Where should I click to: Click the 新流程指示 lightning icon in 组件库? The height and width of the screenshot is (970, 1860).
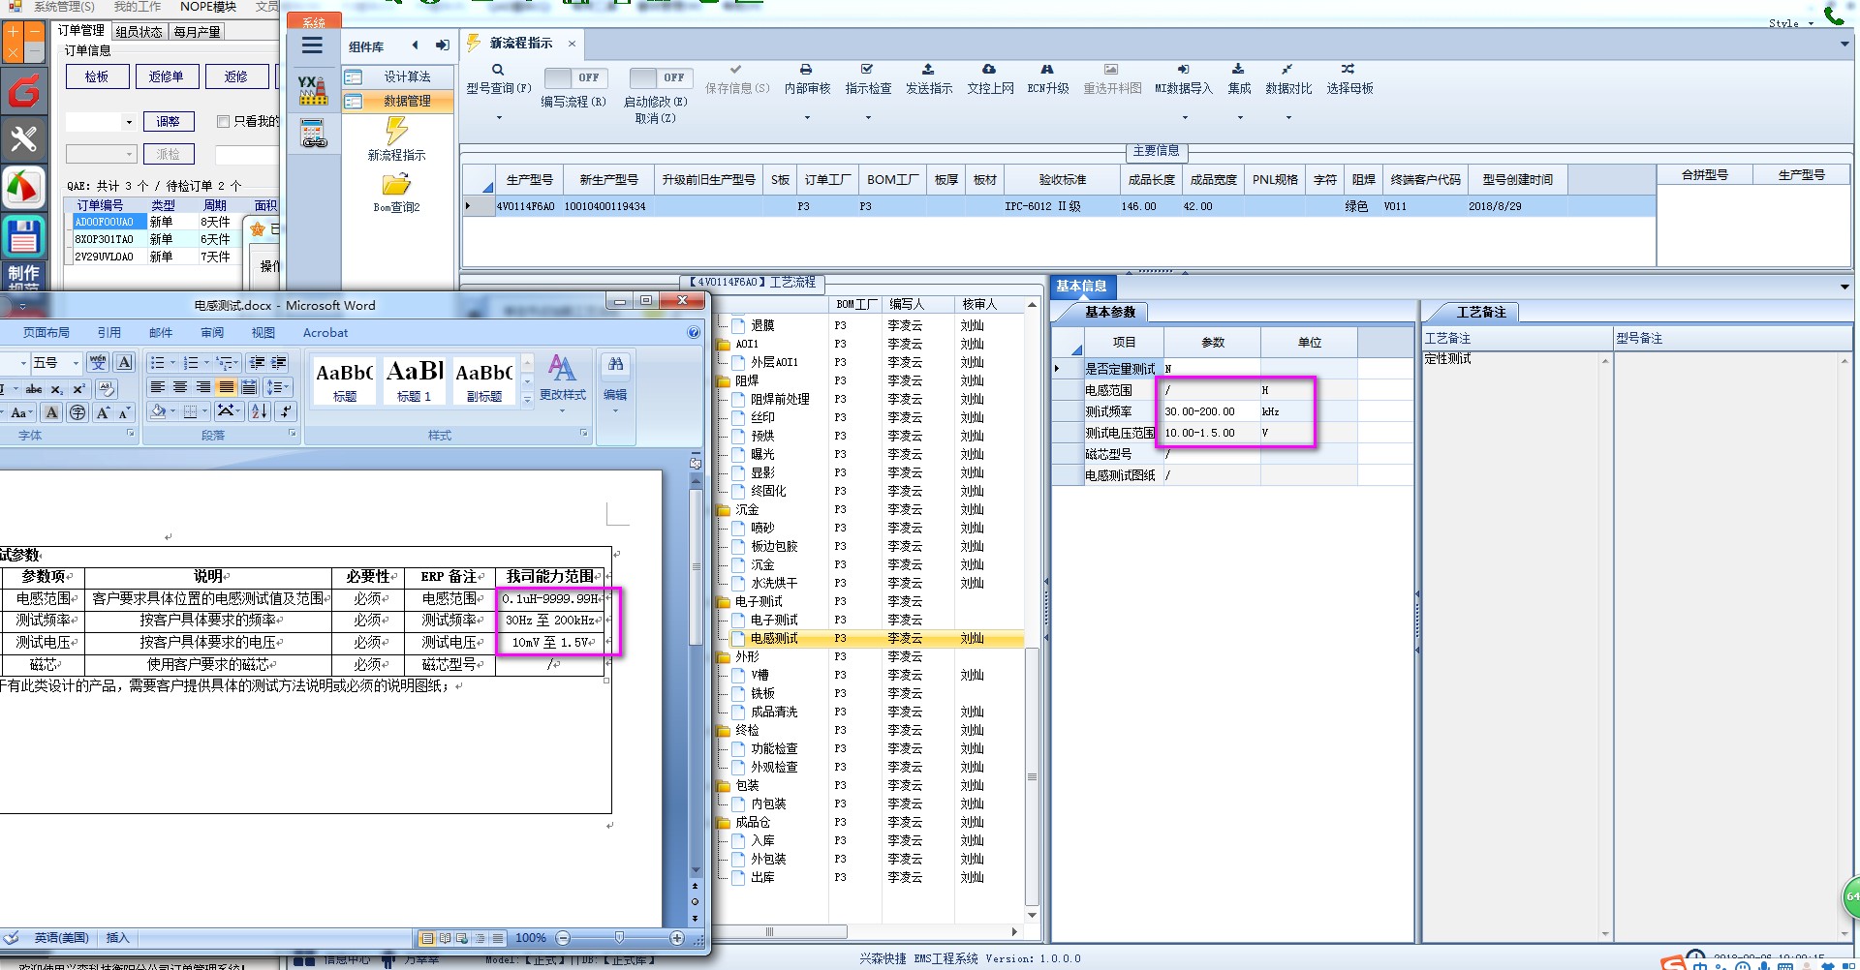click(396, 131)
